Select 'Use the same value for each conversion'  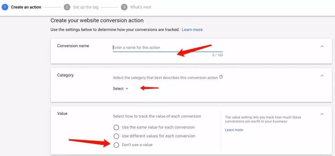(x=116, y=127)
